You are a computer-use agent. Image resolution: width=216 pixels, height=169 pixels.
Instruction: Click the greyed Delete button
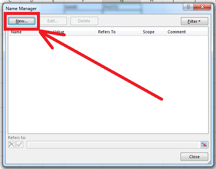84,21
